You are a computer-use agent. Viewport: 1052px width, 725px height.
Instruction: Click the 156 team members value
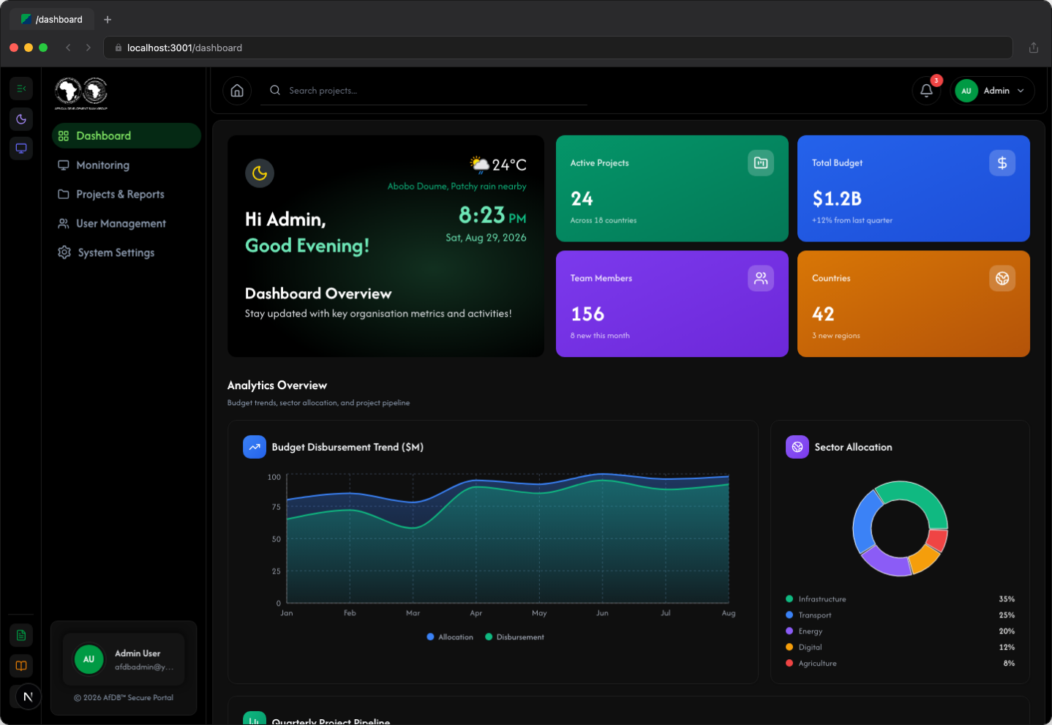click(587, 315)
